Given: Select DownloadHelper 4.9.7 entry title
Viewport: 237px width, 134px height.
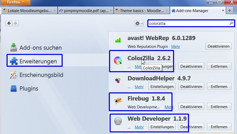Looking at the screenshot, I should click(x=159, y=78).
